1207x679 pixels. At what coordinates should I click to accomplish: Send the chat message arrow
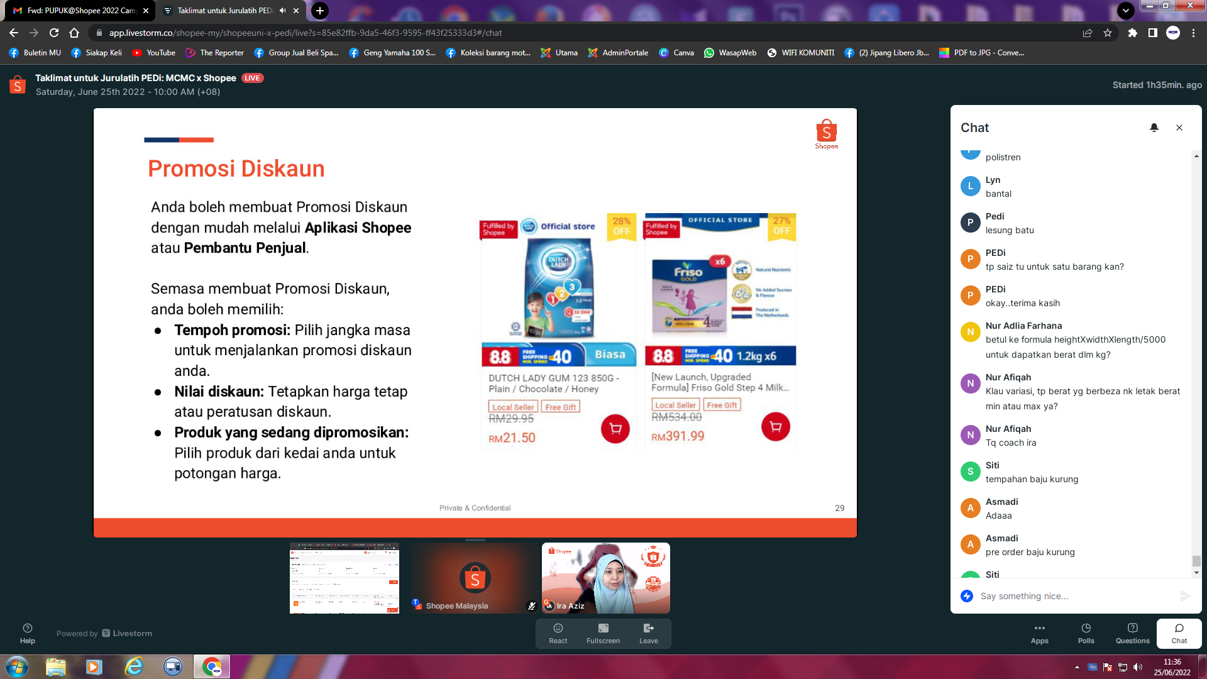(1185, 596)
